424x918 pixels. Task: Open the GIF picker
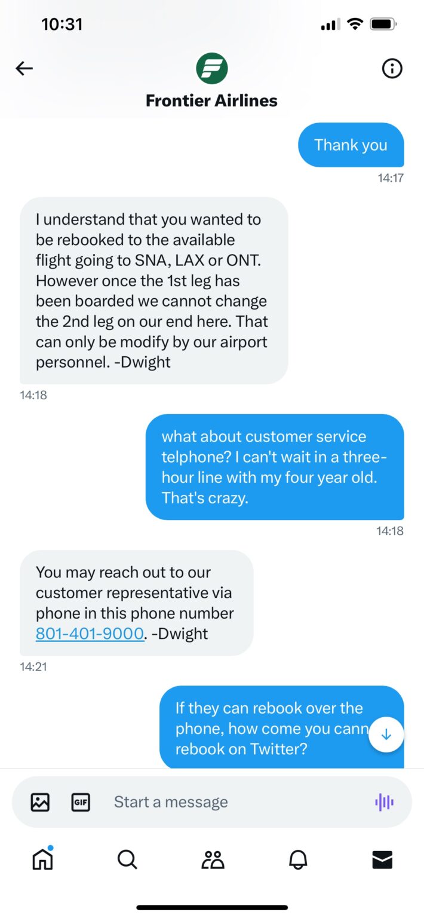81,803
